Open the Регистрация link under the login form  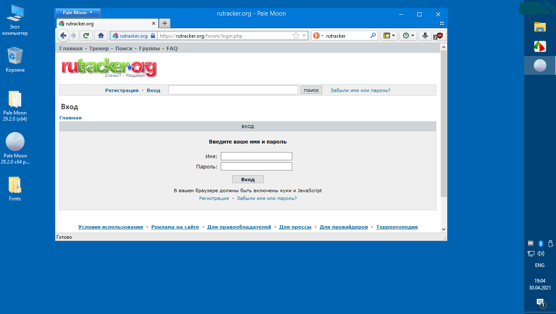click(214, 198)
